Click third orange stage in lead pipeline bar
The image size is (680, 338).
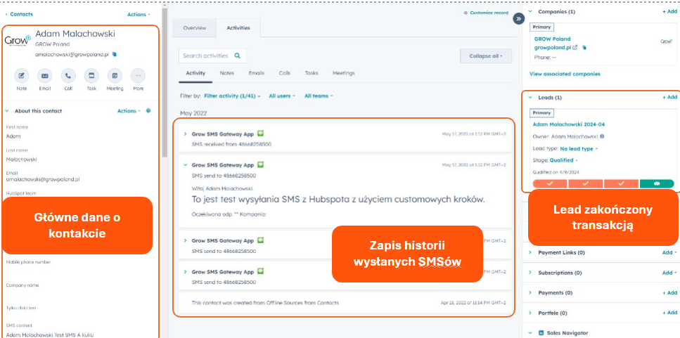(x=621, y=183)
